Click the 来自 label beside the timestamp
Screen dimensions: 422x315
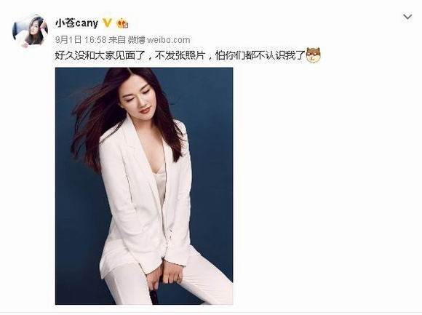click(x=117, y=40)
